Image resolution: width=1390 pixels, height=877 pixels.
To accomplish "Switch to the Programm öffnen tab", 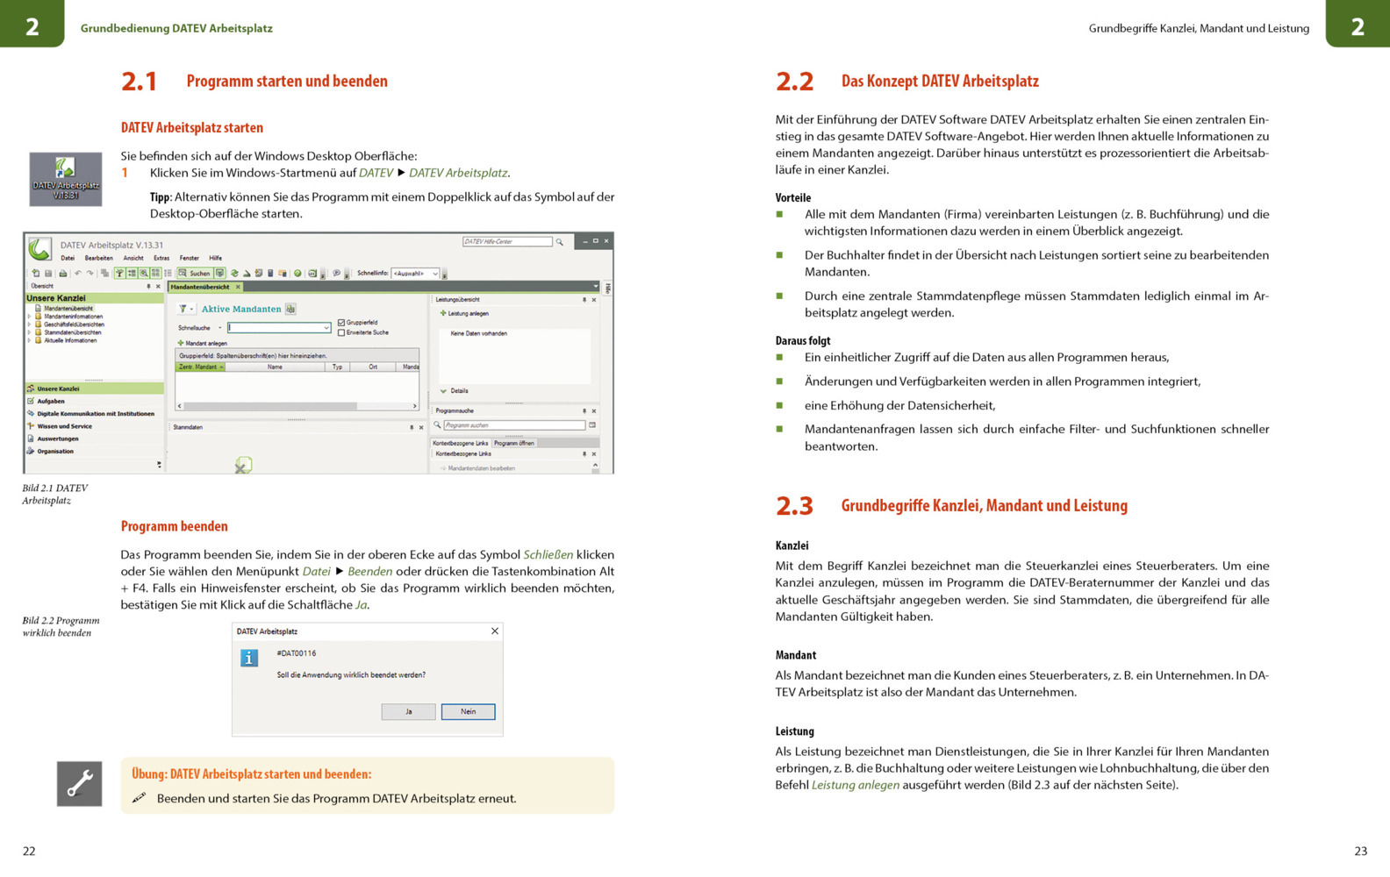I will click(x=514, y=444).
